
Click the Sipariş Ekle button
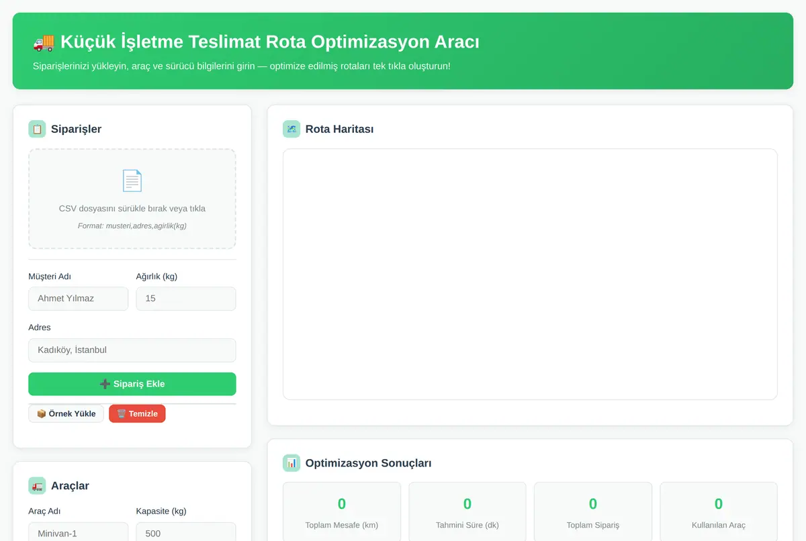(x=132, y=384)
